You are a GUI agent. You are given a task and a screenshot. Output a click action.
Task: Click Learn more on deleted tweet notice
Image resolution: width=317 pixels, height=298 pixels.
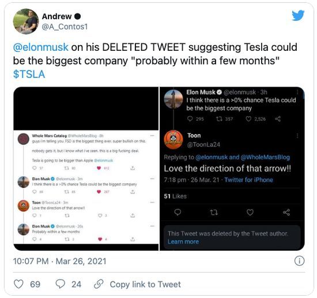[x=183, y=241]
